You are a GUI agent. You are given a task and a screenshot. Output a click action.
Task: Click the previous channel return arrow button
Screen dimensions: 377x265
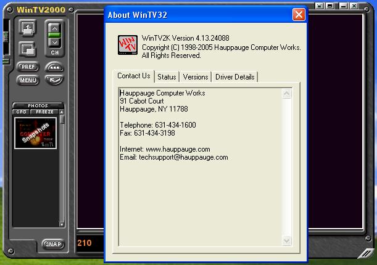point(54,79)
